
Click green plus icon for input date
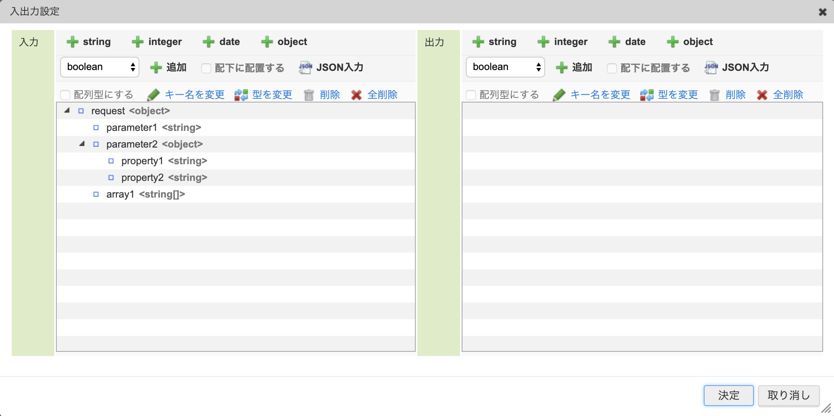coord(209,42)
